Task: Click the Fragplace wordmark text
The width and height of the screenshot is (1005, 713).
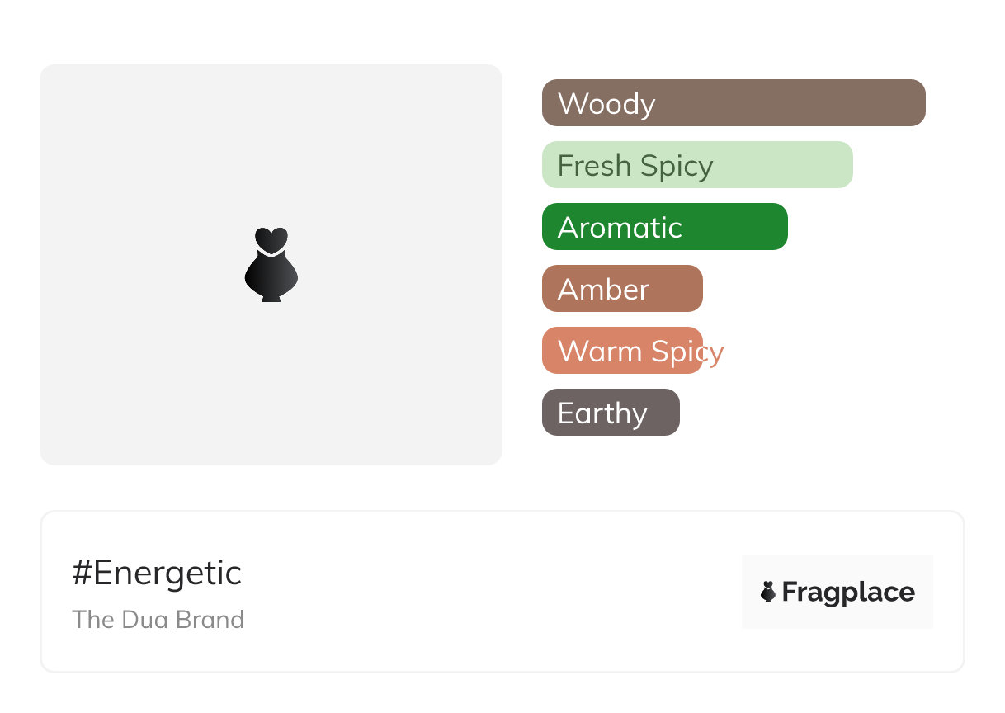Action: pyautogui.click(x=848, y=593)
